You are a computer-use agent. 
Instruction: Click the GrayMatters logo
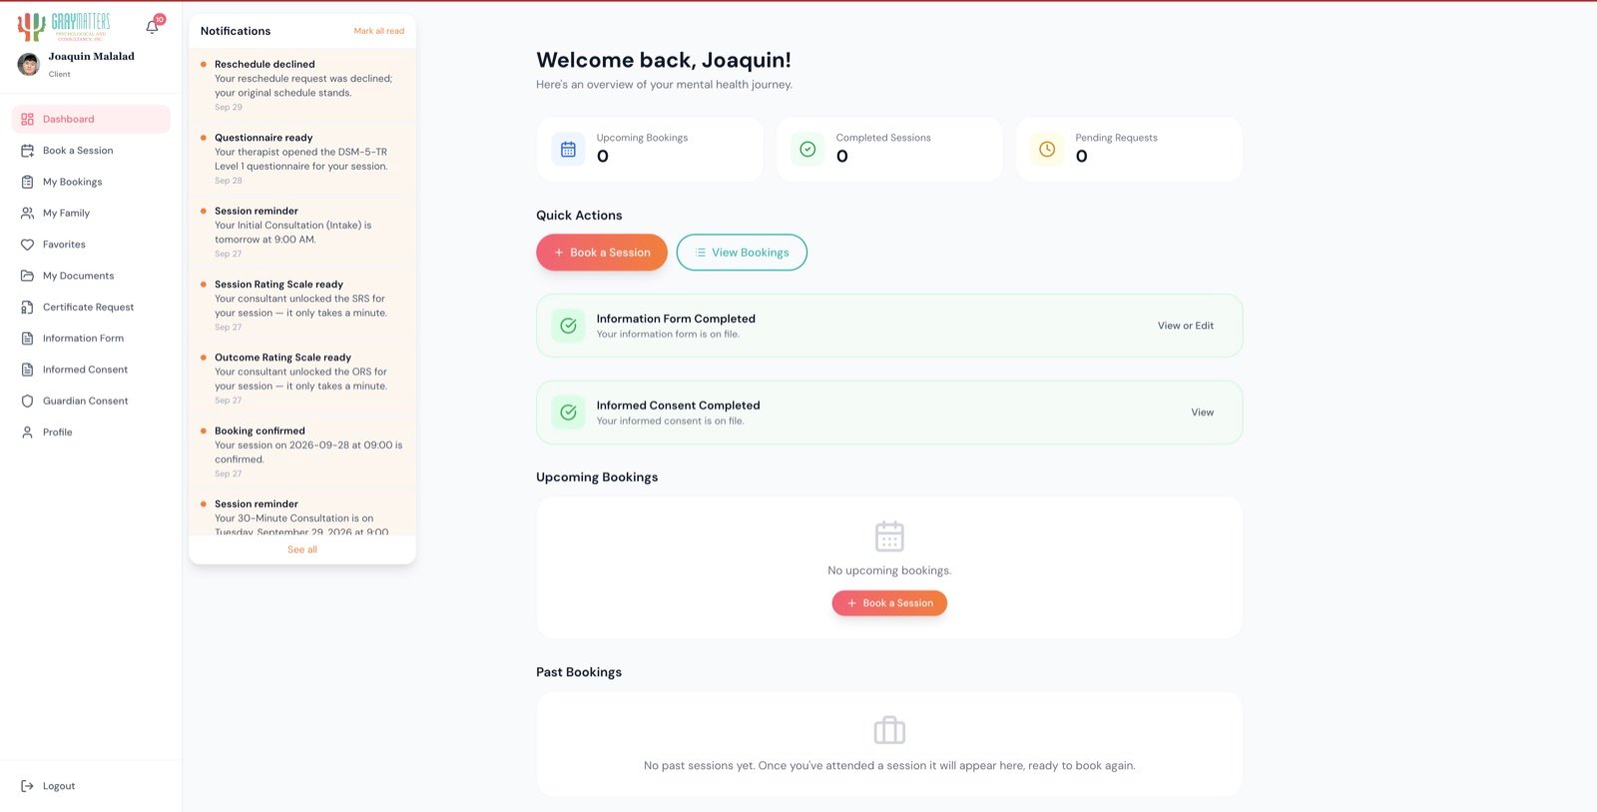point(64,26)
